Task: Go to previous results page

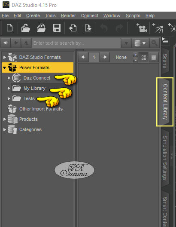Action: (x=83, y=57)
